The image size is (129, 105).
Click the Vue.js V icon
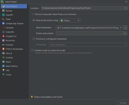point(4,74)
